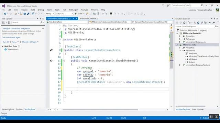Click the user account avatar icon
The width and height of the screenshot is (220, 123).
pyautogui.click(x=217, y=10)
